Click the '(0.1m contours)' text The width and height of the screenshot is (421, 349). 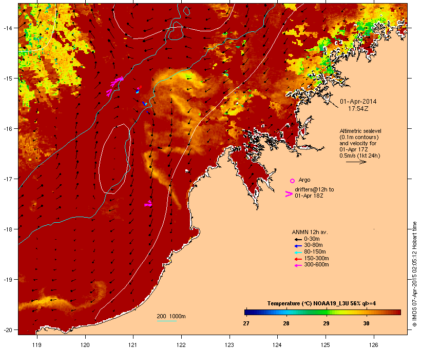[x=359, y=137]
